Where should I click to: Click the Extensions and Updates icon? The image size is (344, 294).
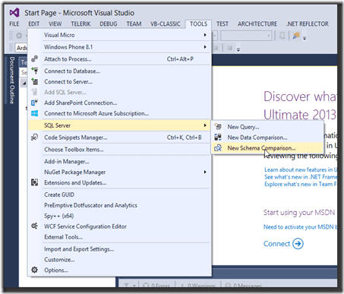pos(35,182)
